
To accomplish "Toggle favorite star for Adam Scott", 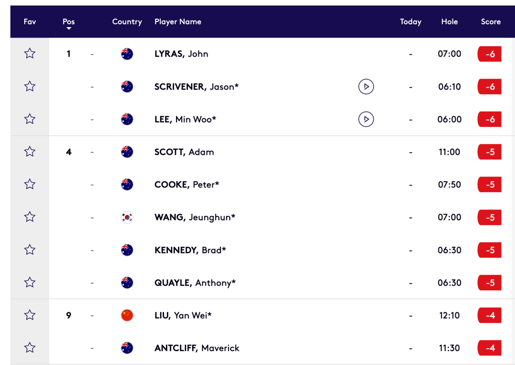I will tap(30, 152).
